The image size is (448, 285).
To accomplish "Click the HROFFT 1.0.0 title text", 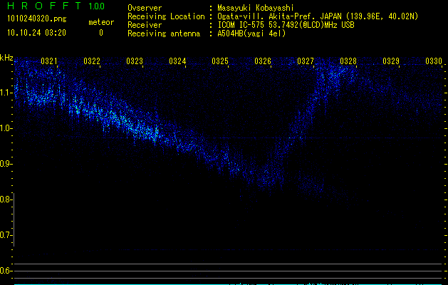I will coord(56,6).
